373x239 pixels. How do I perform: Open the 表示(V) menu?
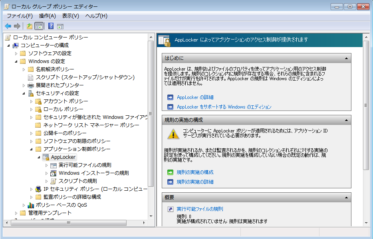pyautogui.click(x=70, y=16)
